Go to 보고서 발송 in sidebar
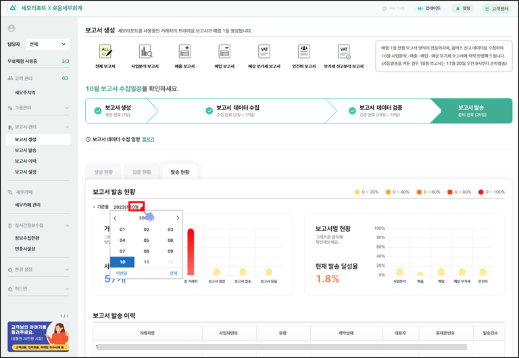Screen dimensions: 519x358 click(x=26, y=151)
